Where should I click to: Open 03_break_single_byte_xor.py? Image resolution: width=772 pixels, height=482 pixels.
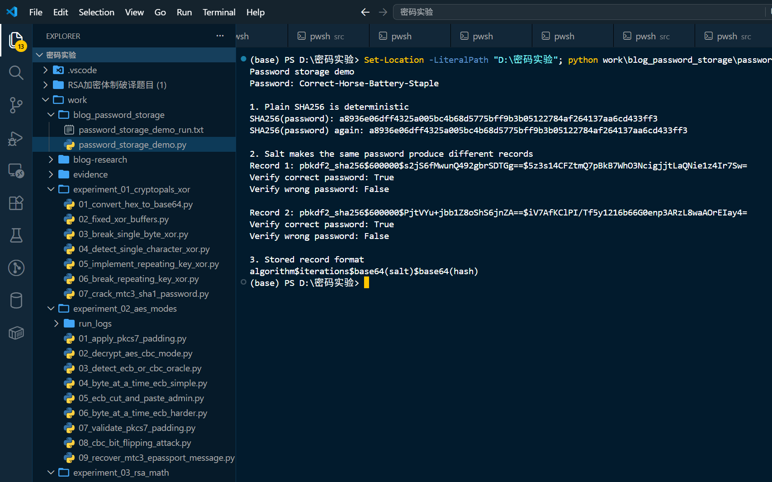134,234
